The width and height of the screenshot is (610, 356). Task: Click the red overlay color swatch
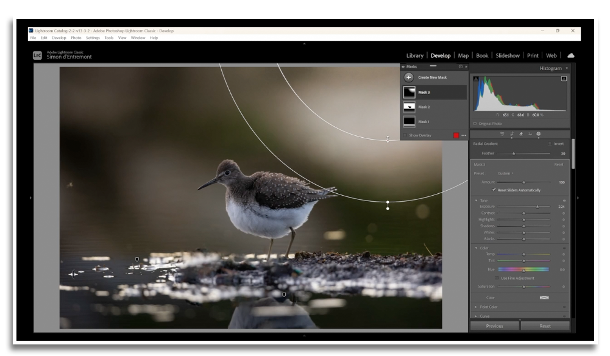pyautogui.click(x=456, y=135)
